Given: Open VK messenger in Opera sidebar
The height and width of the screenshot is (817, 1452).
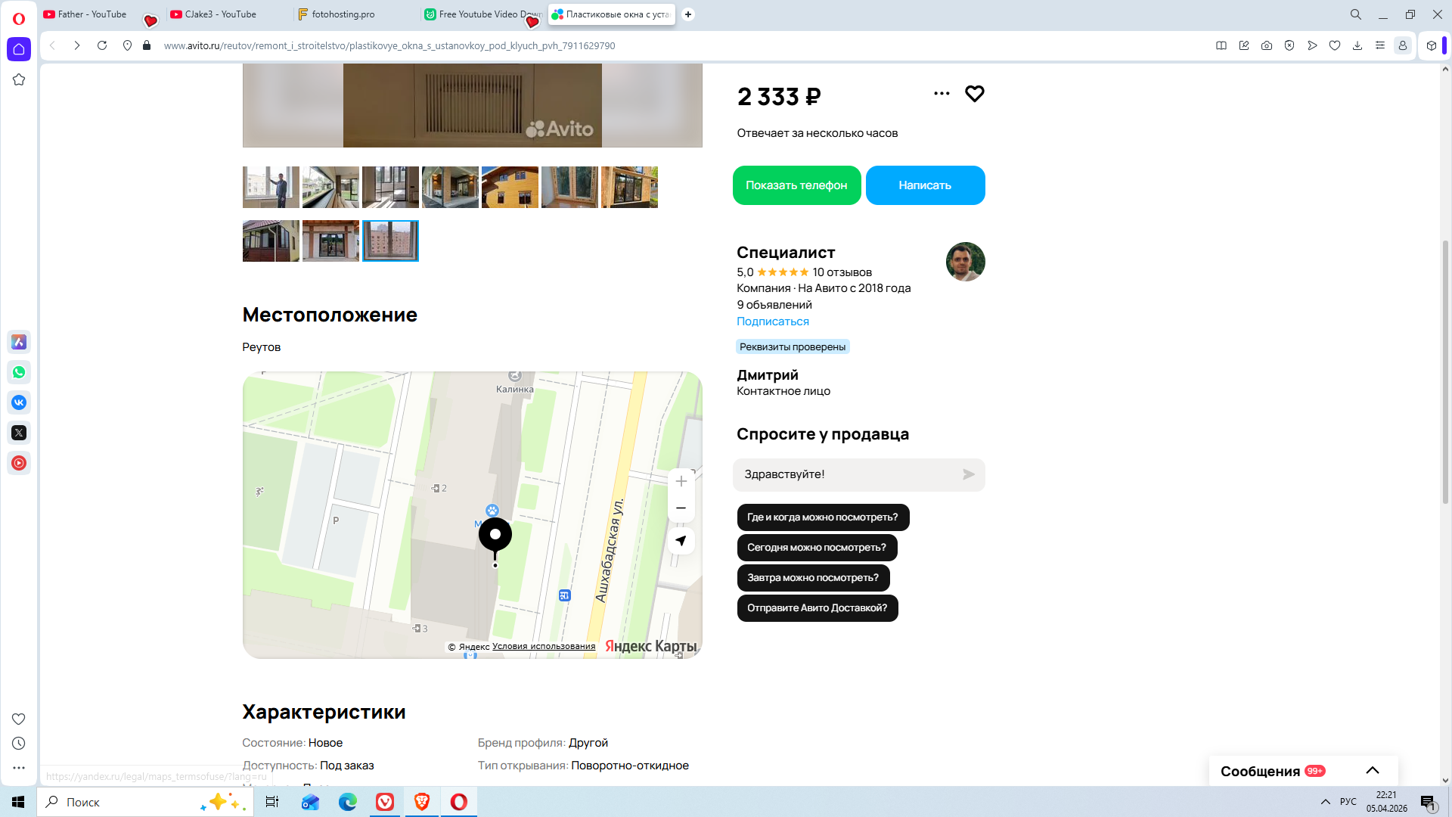Looking at the screenshot, I should pos(19,402).
